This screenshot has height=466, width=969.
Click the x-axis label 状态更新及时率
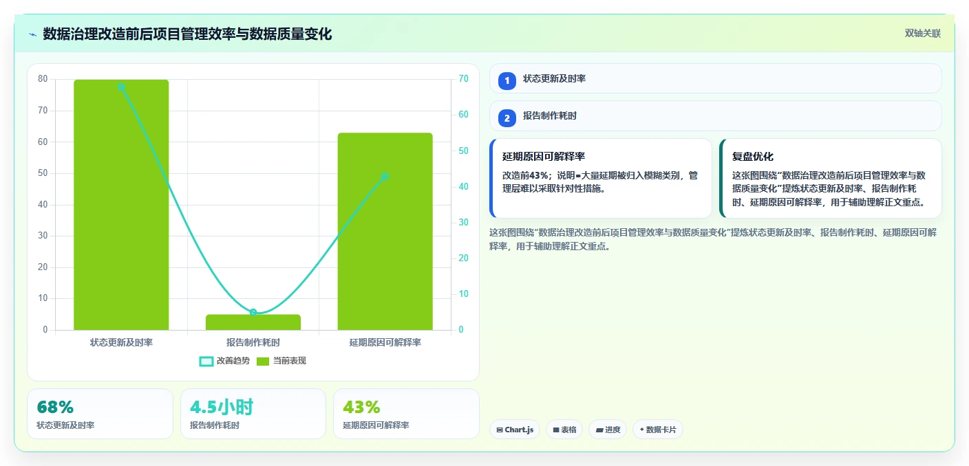[121, 342]
